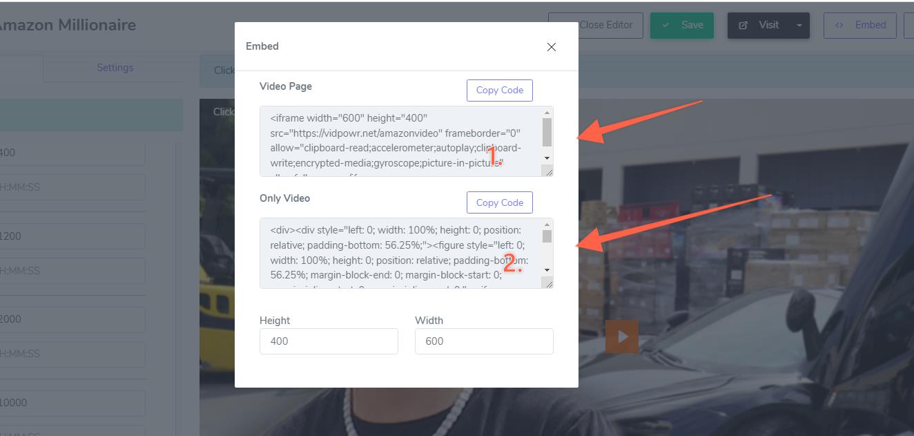Image resolution: width=914 pixels, height=436 pixels.
Task: Click the time field below the 2000 value
Action: [72, 354]
